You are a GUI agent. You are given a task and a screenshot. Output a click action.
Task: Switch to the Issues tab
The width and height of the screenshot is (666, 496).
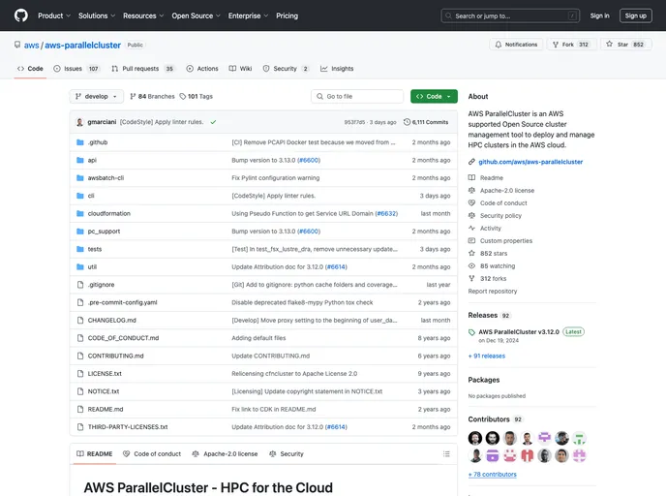(76, 69)
